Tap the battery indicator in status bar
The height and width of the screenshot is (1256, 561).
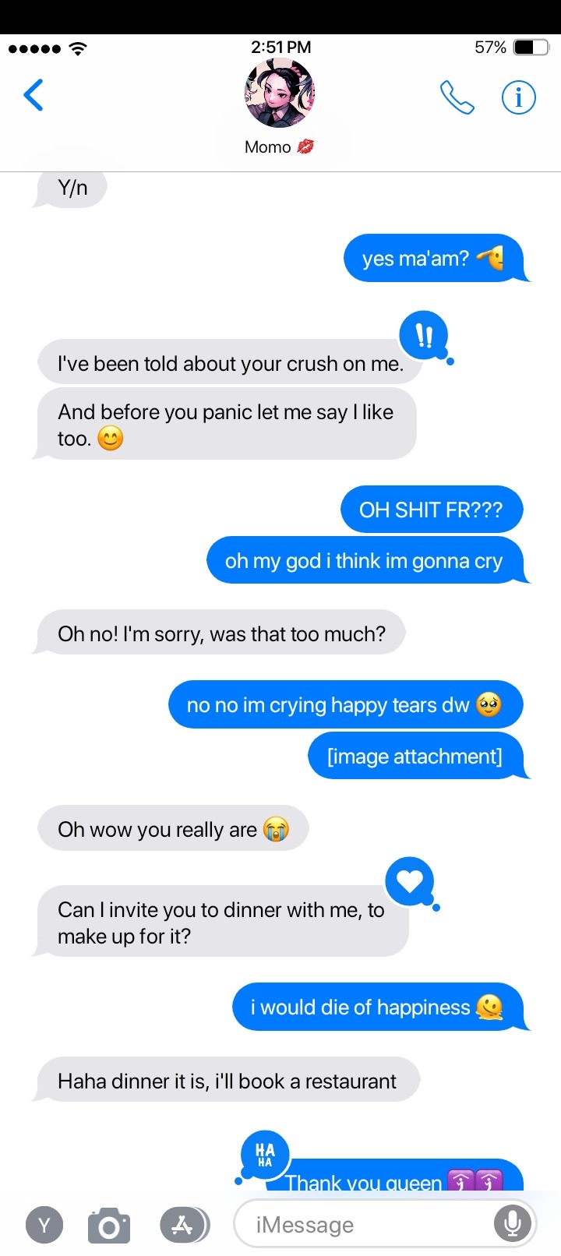531,48
